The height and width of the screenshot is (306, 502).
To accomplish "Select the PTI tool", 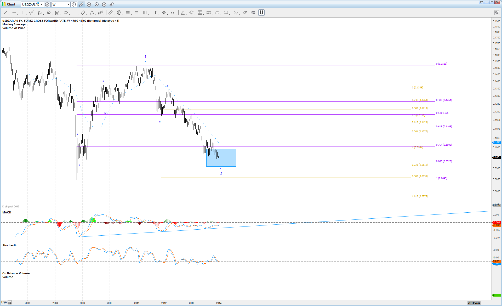I will click(x=226, y=13).
